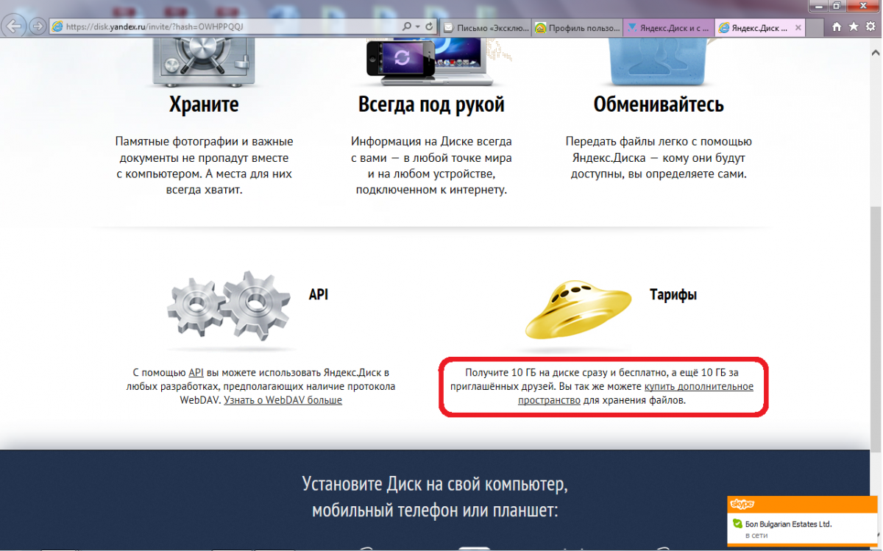883x551 pixels.
Task: Click the browser Forward arrow button
Action: (37, 26)
